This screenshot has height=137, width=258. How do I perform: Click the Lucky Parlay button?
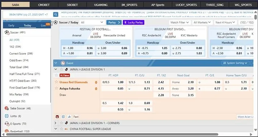(x=134, y=22)
